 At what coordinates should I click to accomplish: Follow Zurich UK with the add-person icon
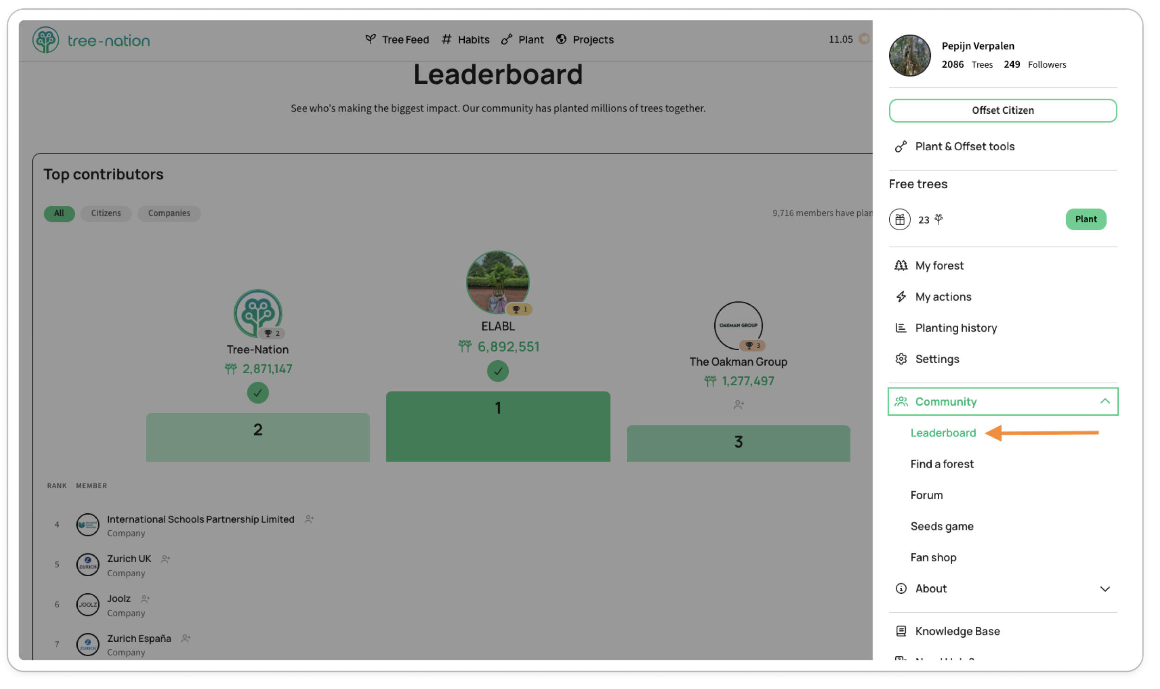165,560
